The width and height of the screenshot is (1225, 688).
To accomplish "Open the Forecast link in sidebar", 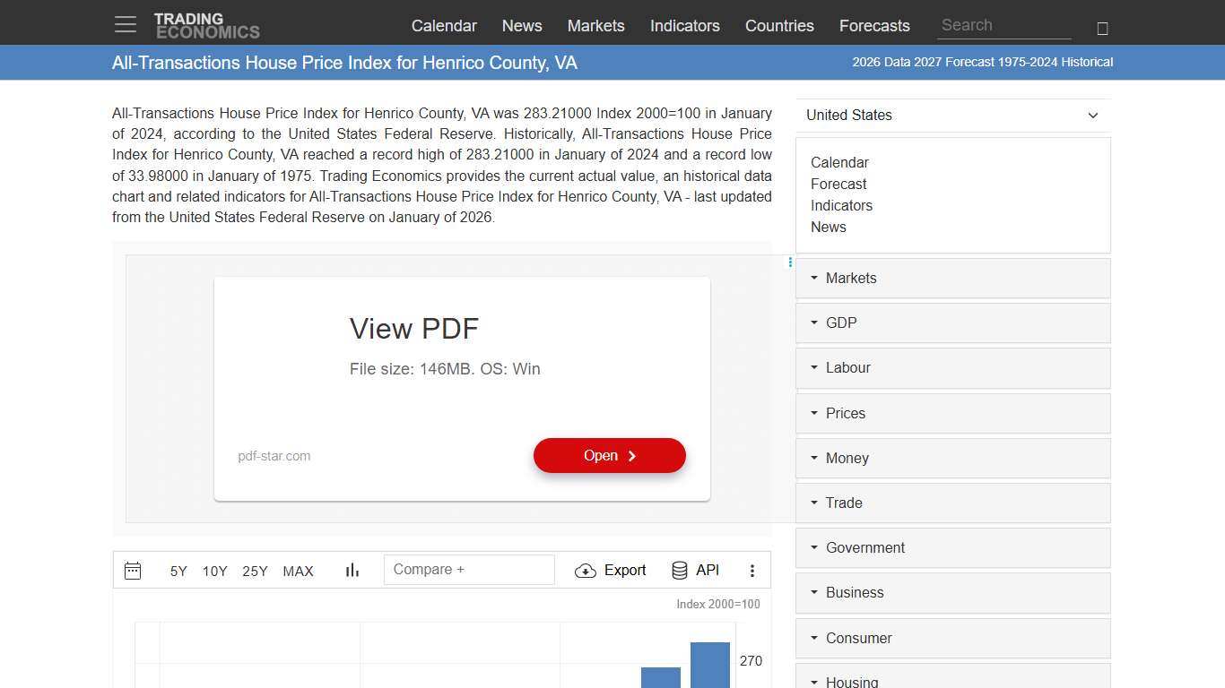I will 838,185.
